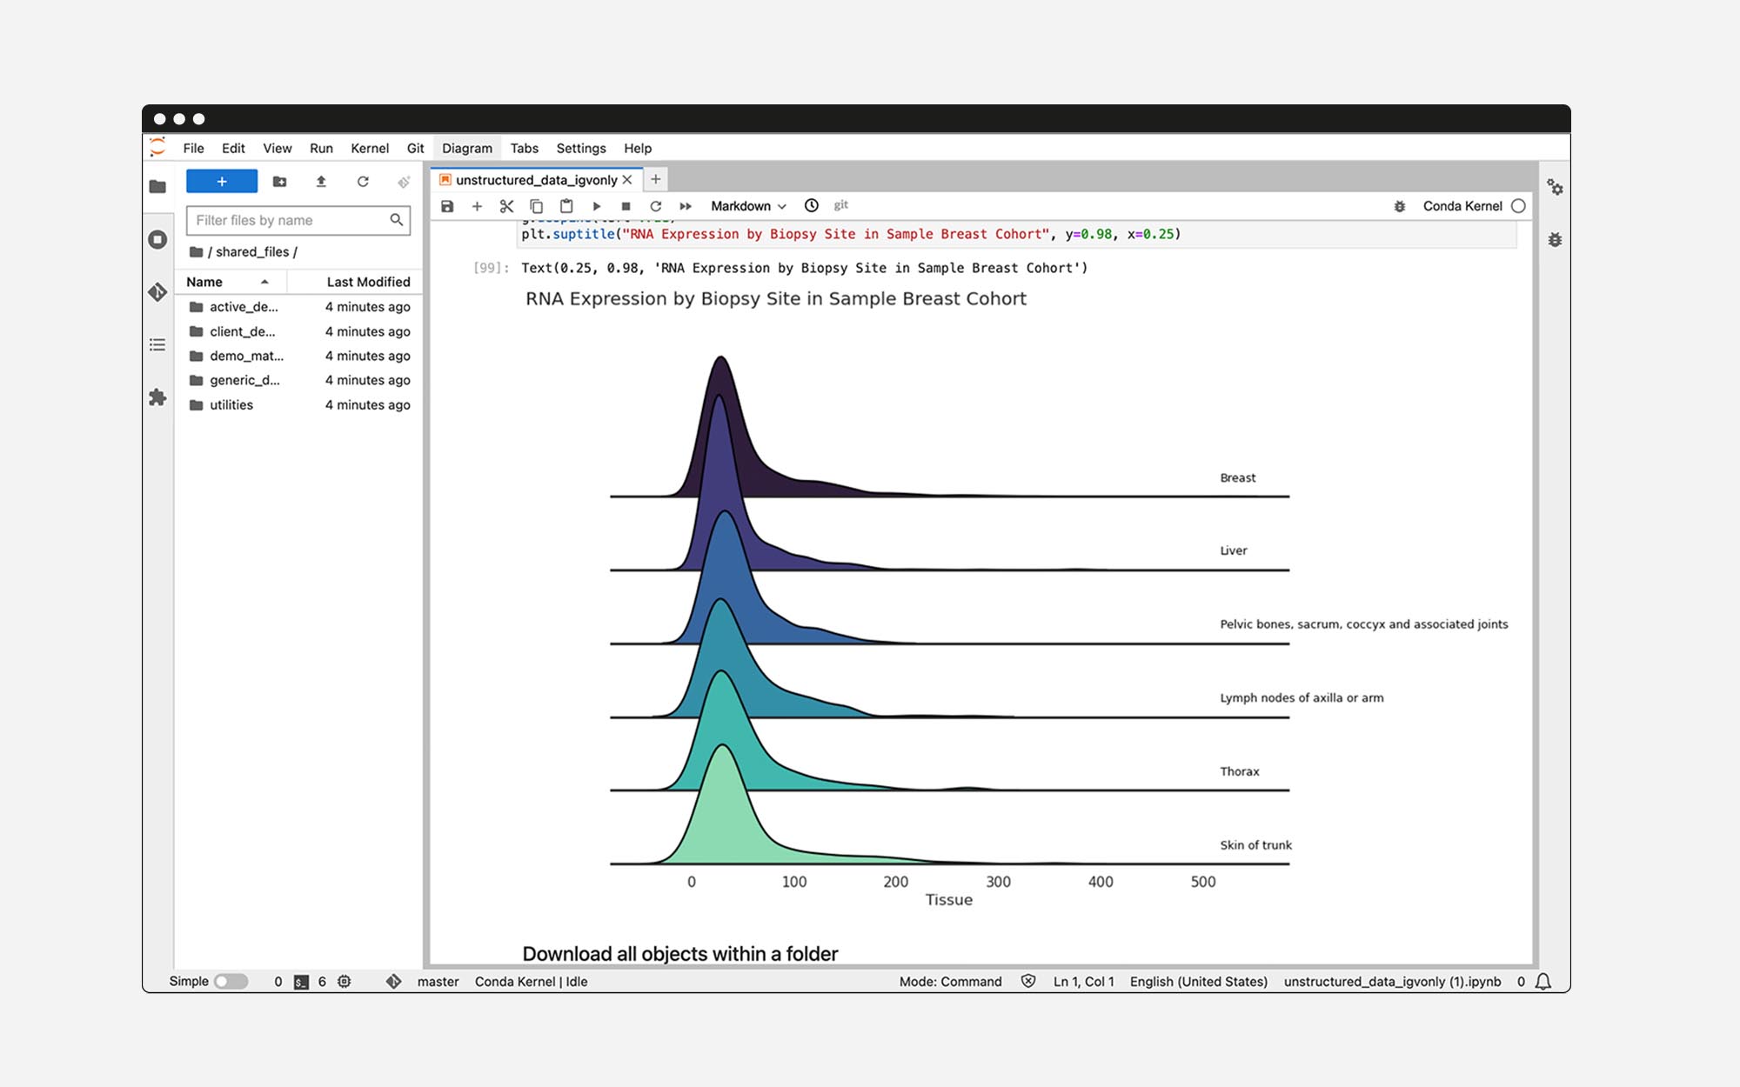Open the Git sidebar panel
This screenshot has width=1740, height=1087.
157,291
